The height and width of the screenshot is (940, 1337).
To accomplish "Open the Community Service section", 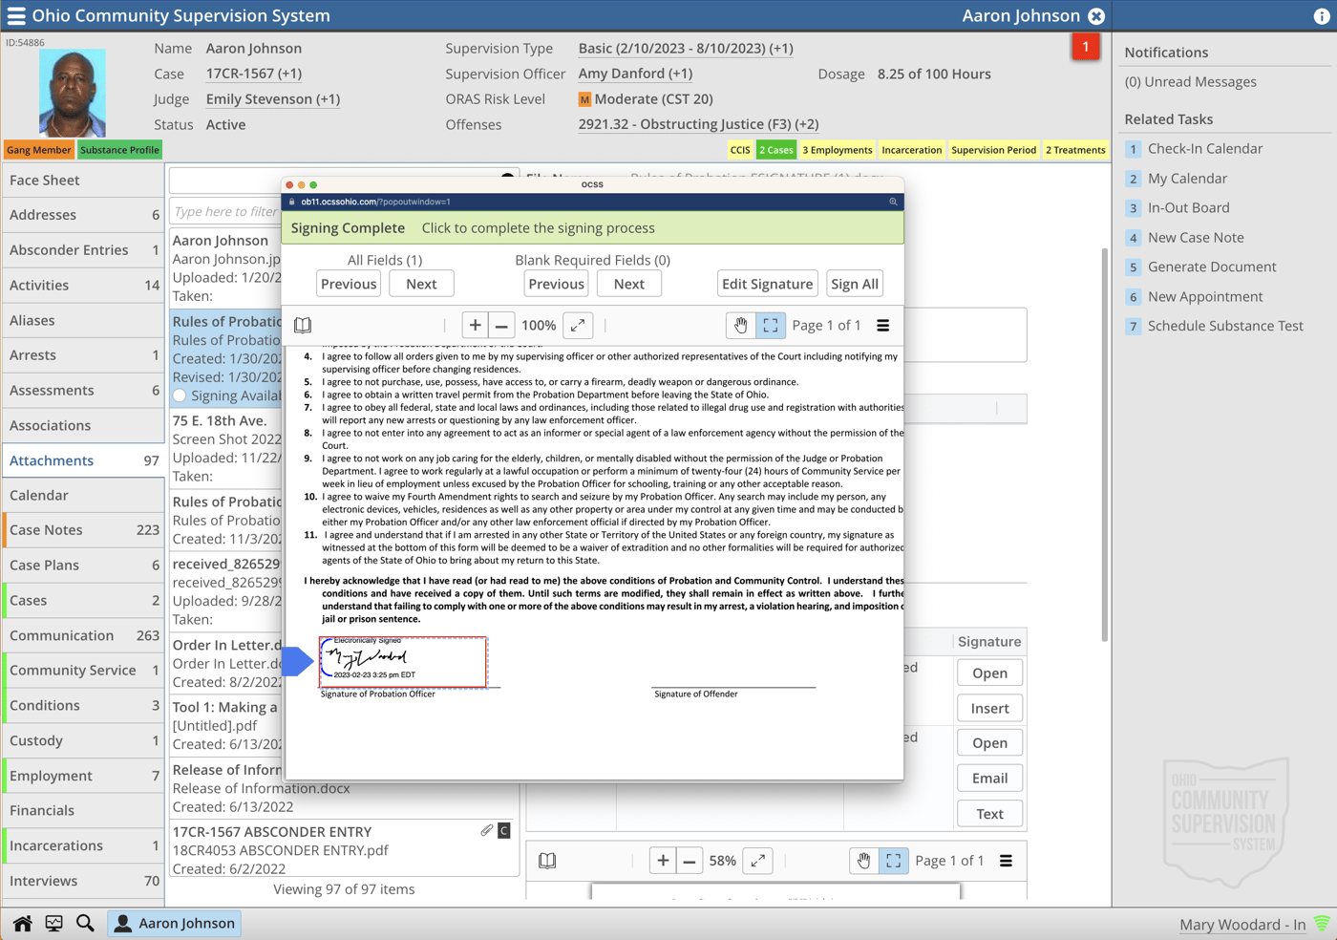I will pyautogui.click(x=83, y=671).
